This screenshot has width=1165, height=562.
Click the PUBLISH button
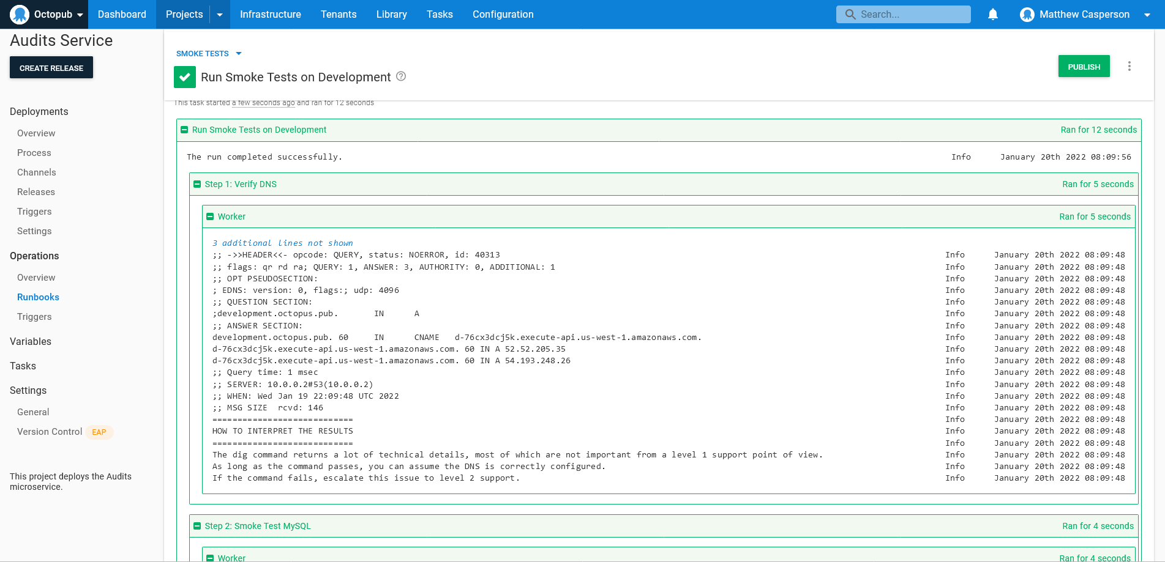[x=1084, y=66]
